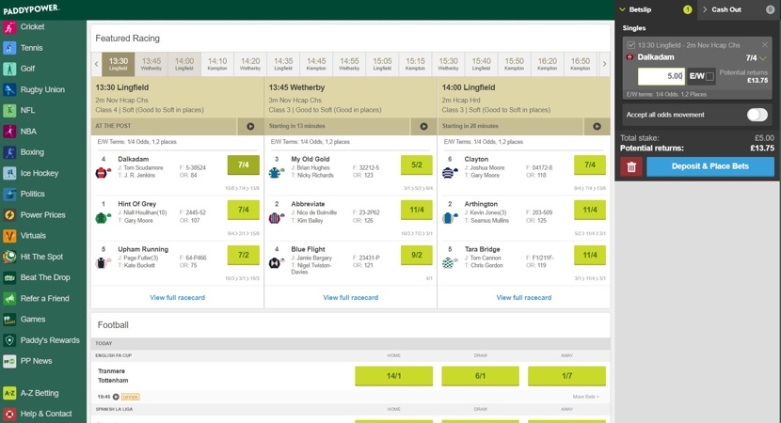Open More Bets for Tranmere Tottenham

[x=586, y=397]
